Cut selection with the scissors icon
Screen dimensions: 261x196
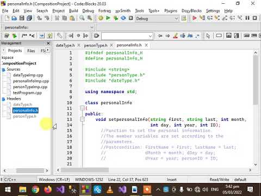click(x=57, y=18)
